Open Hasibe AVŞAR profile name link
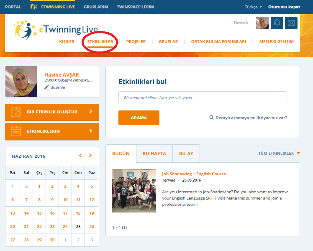Viewport: 313px width, 251px height. pyautogui.click(x=62, y=74)
